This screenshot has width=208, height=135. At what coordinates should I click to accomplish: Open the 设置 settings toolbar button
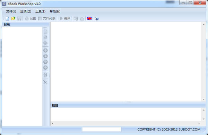31,18
